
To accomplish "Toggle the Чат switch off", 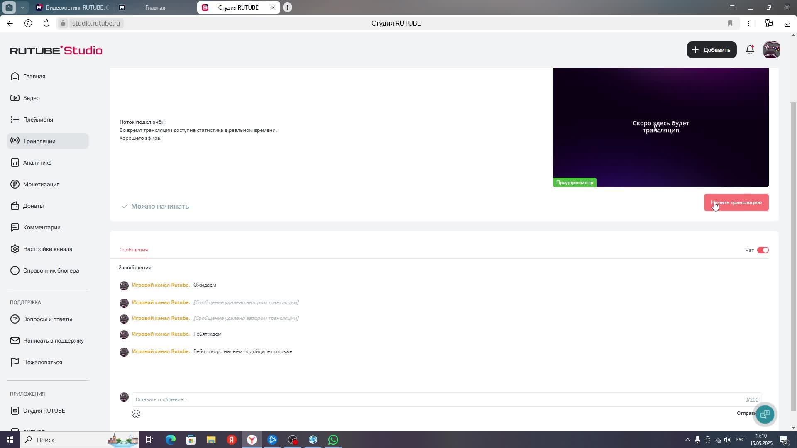I will (x=763, y=250).
